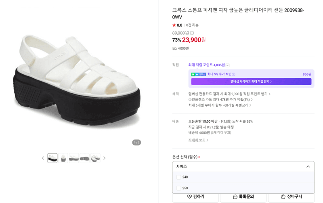Viewport: 323px width, 203px height.
Task: Open 멤버십 전용카드 결제 benefit details
Action: pos(229,94)
